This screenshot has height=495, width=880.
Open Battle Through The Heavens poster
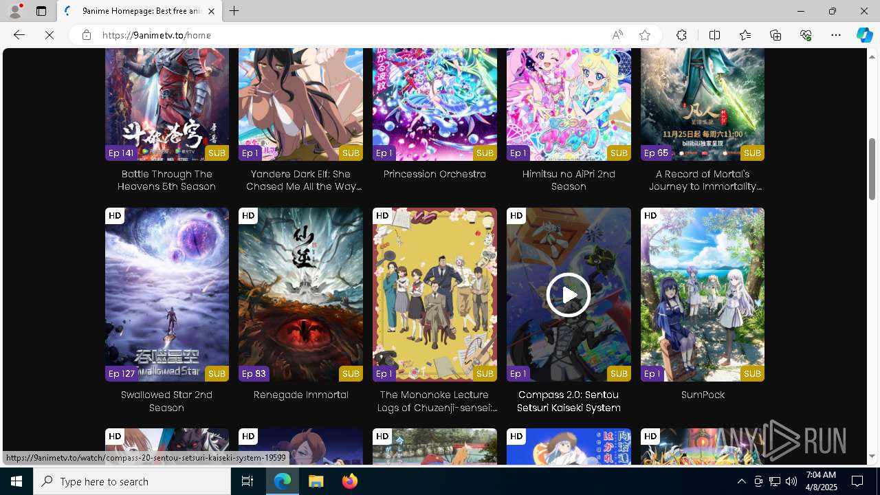click(x=167, y=104)
